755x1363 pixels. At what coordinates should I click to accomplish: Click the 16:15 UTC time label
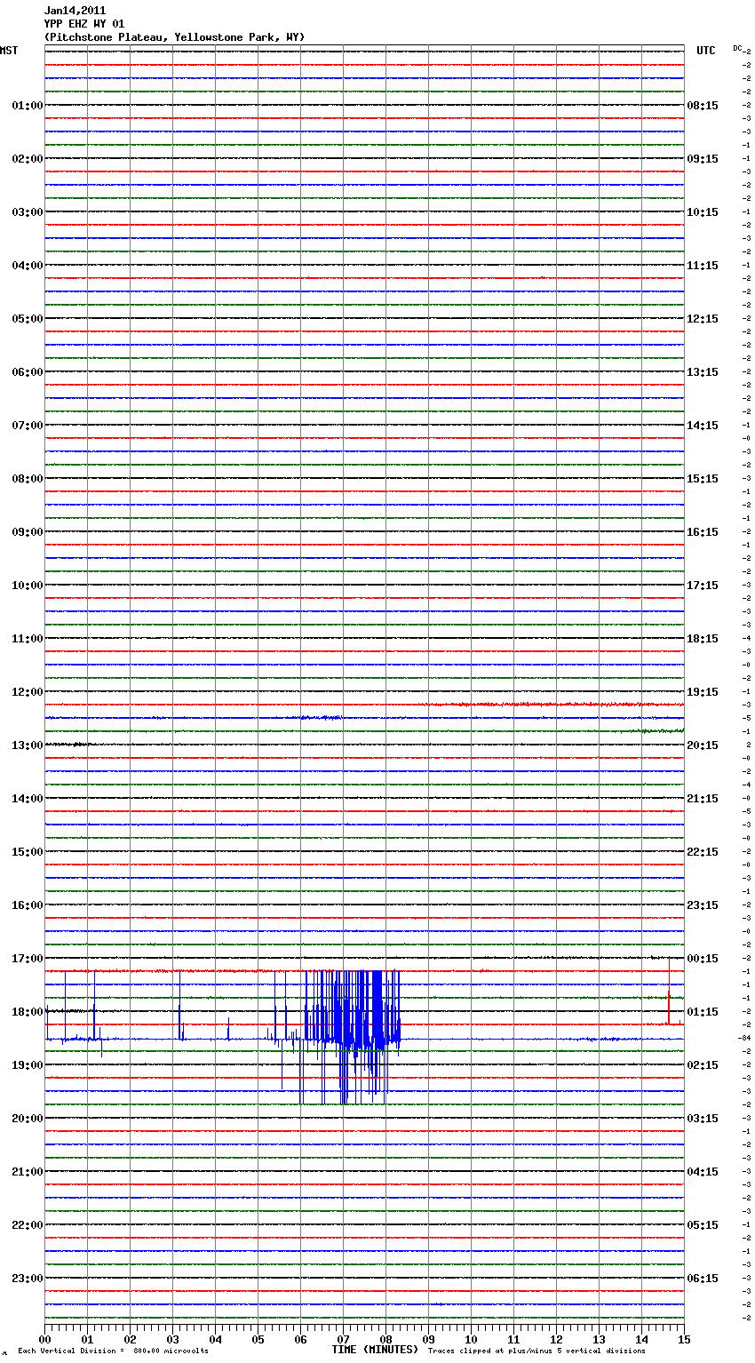pos(703,532)
